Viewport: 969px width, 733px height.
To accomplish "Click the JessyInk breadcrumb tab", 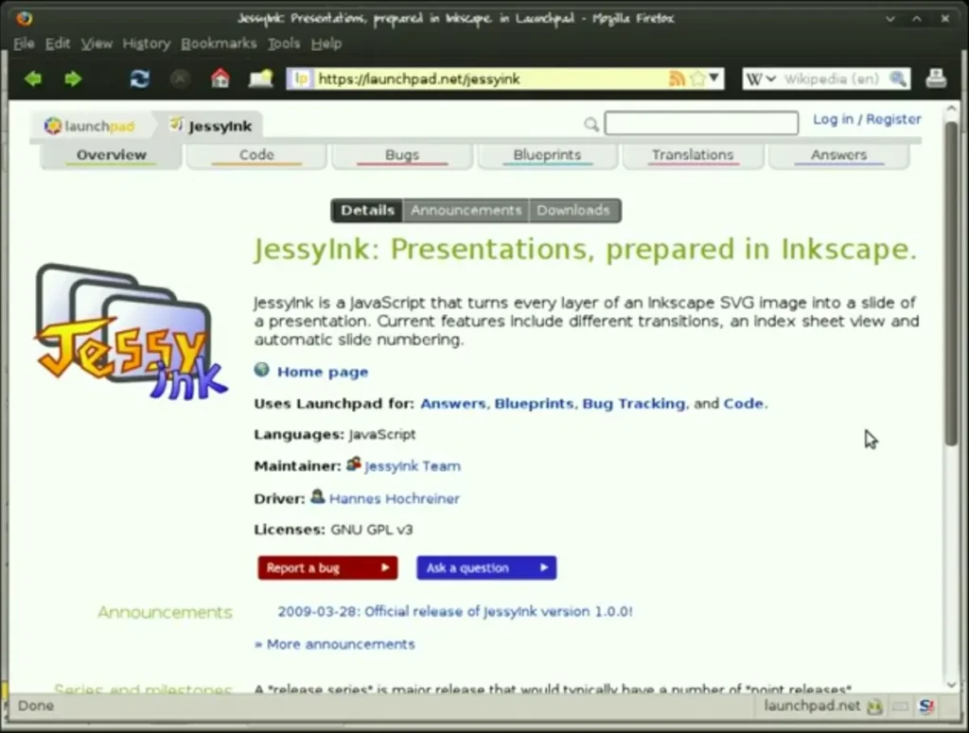I will tap(210, 126).
